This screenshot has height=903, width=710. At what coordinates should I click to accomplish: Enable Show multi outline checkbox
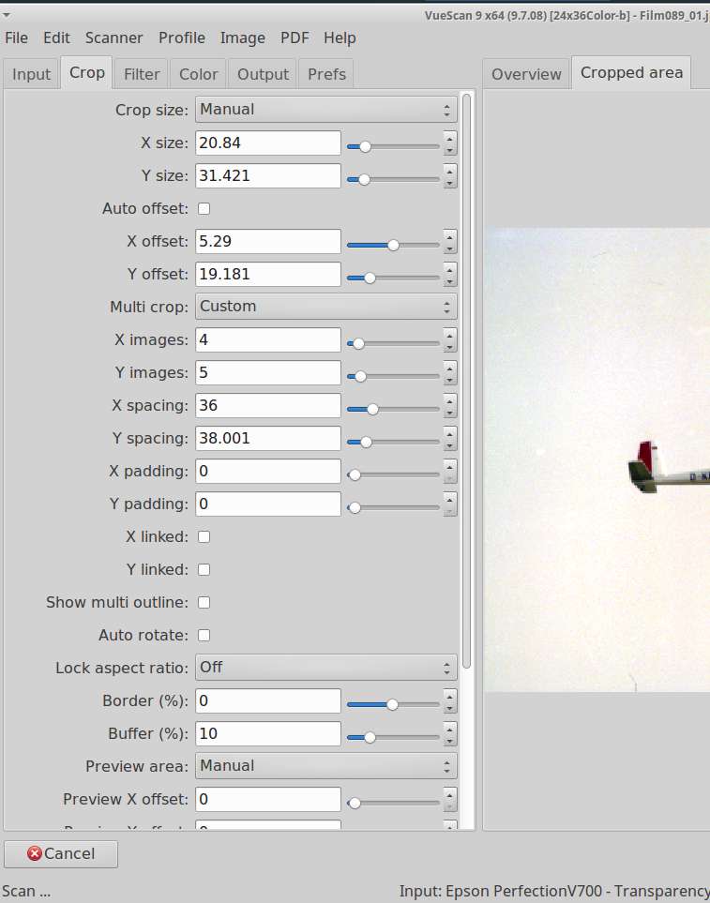click(x=204, y=602)
